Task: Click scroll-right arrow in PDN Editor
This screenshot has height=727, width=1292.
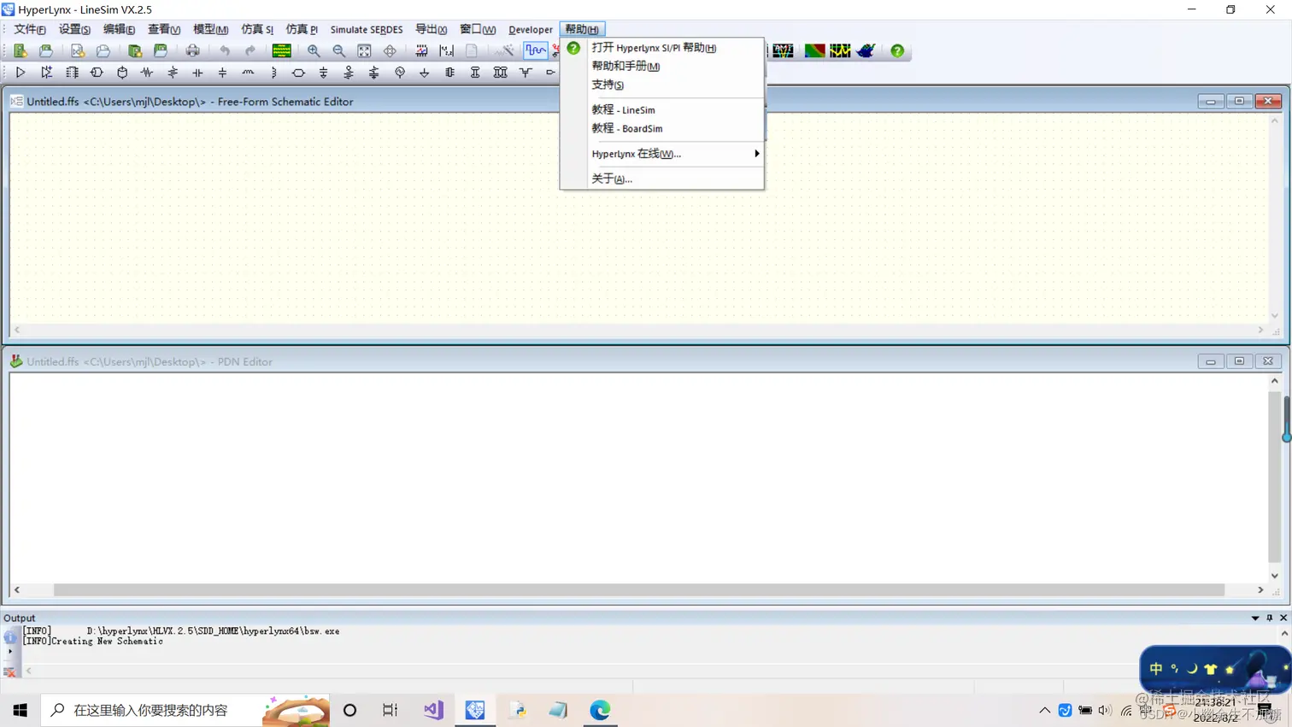Action: [1260, 589]
